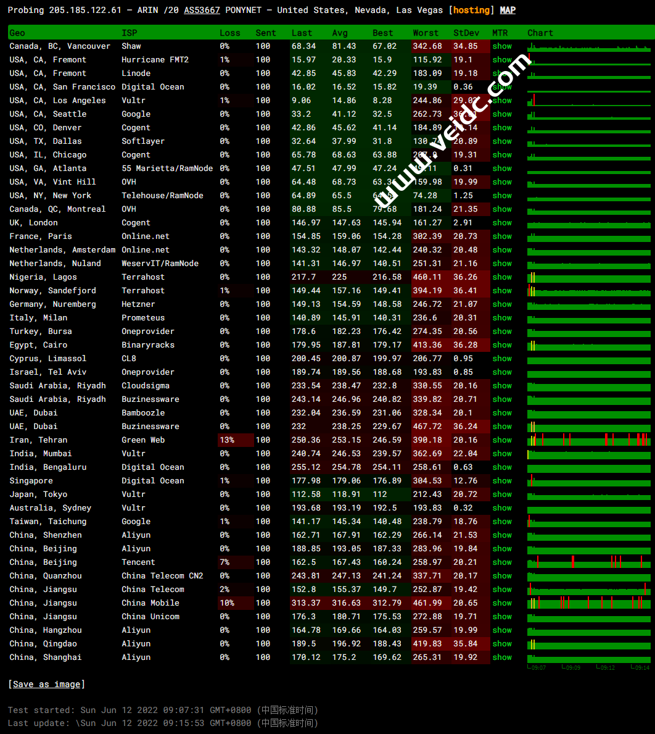The width and height of the screenshot is (655, 734).
Task: Open the MAP link in the header
Action: tap(507, 10)
